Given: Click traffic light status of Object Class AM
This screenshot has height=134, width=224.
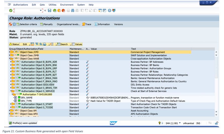Looking at the screenshot, I should pos(16,110).
